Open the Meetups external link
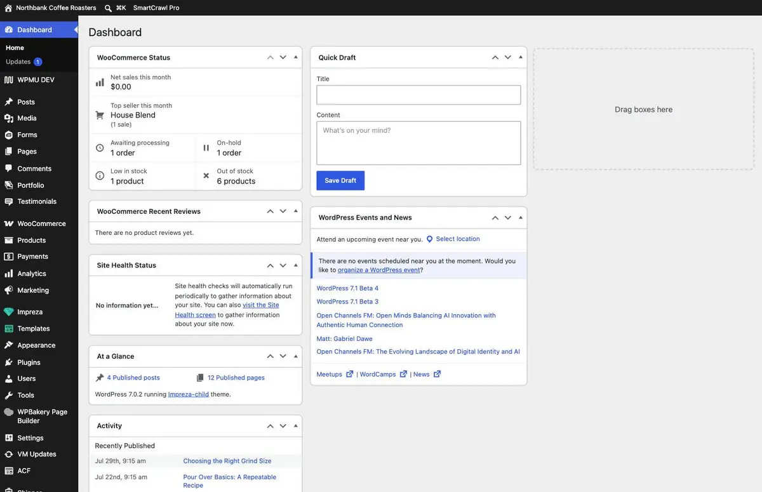 (x=335, y=375)
